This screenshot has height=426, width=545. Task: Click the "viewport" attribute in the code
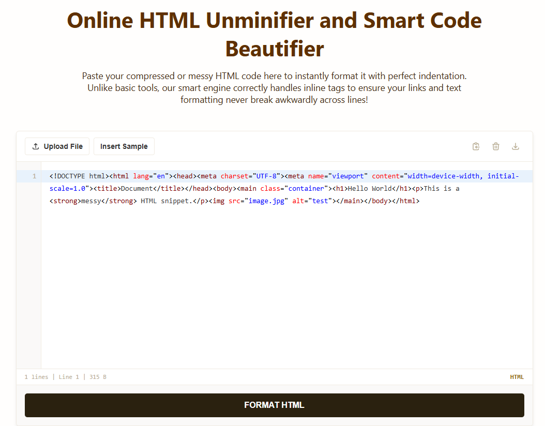coord(347,176)
